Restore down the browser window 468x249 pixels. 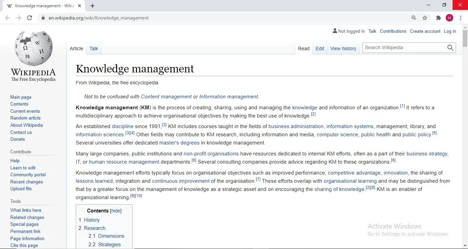click(444, 5)
